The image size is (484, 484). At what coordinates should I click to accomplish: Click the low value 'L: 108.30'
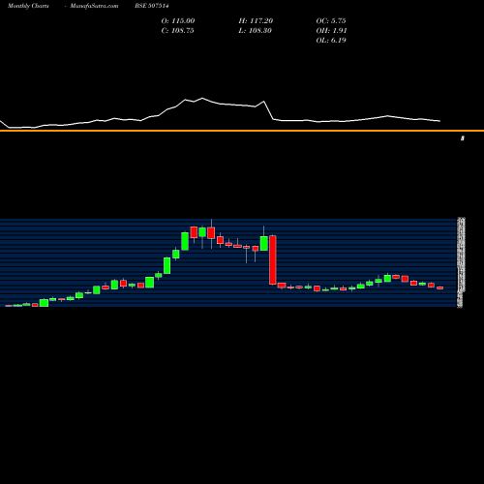[255, 31]
